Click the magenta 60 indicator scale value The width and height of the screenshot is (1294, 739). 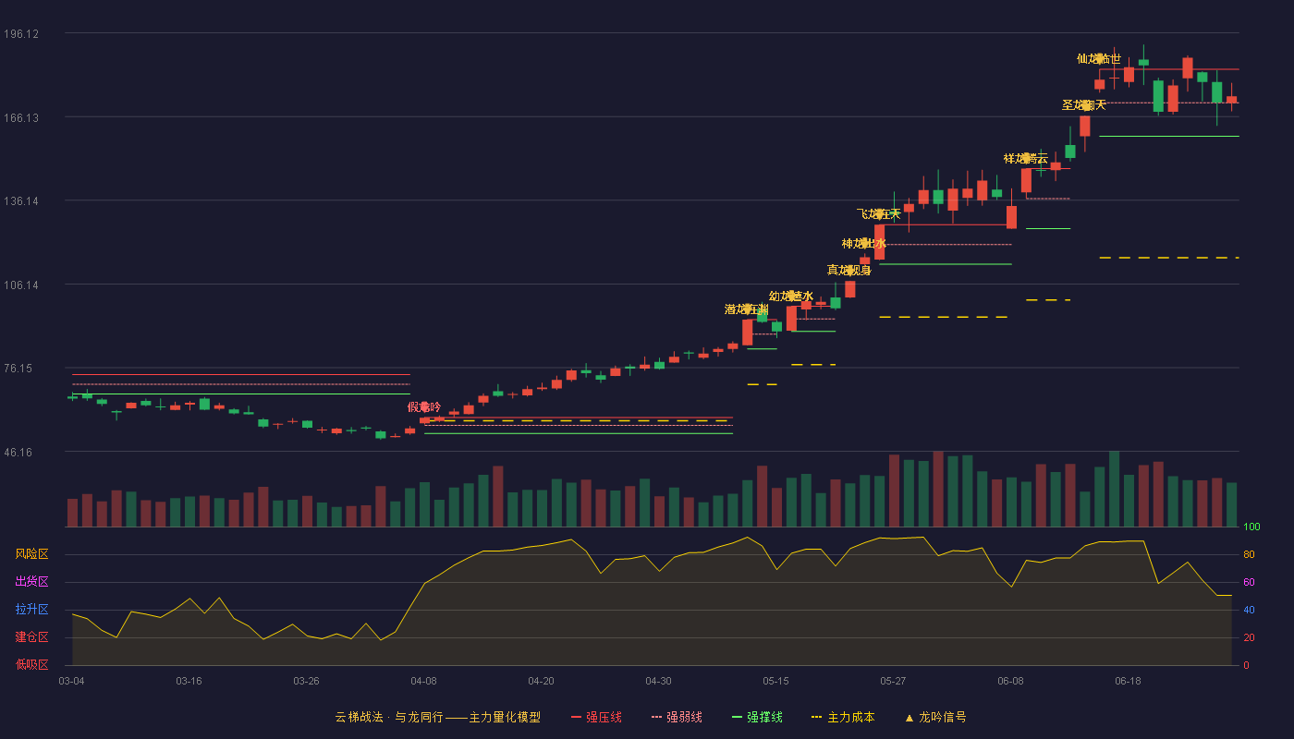1249,583
